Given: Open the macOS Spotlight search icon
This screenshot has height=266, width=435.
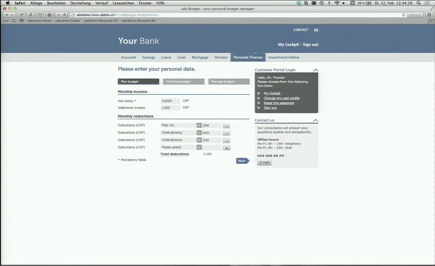Looking at the screenshot, I should point(418,3).
